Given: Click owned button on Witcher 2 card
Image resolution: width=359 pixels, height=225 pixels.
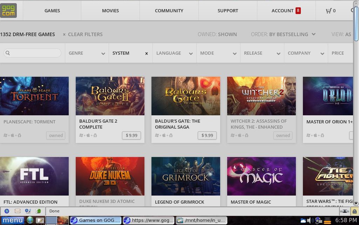Looking at the screenshot, I should [283, 135].
